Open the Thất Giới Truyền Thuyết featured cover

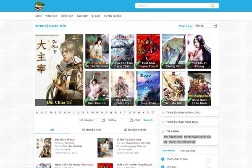(148, 51)
